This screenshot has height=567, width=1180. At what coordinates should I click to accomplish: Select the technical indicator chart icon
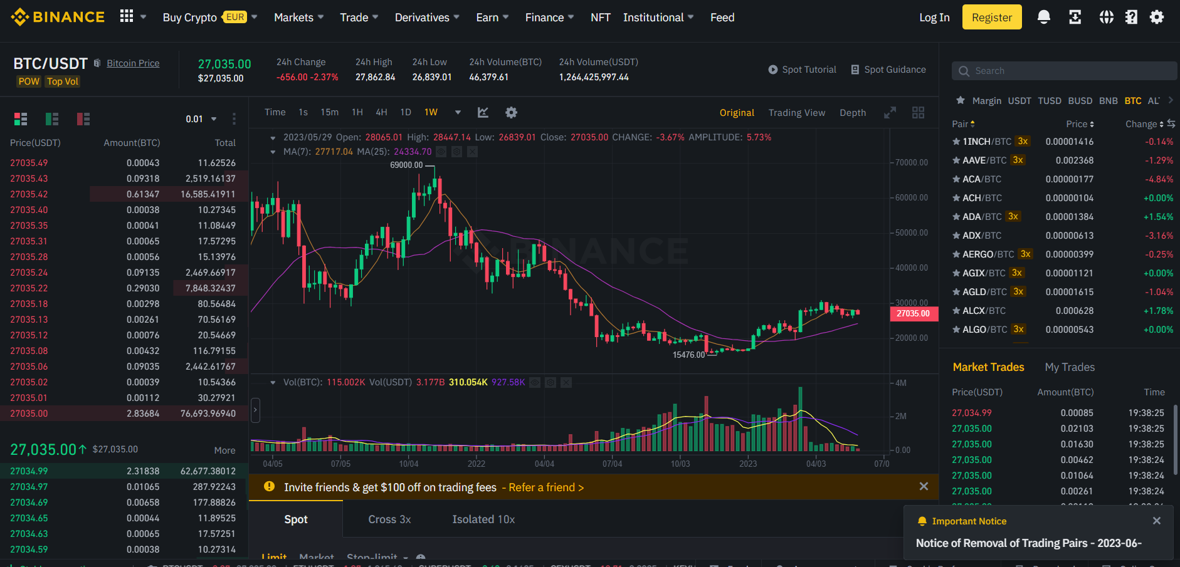(x=482, y=112)
